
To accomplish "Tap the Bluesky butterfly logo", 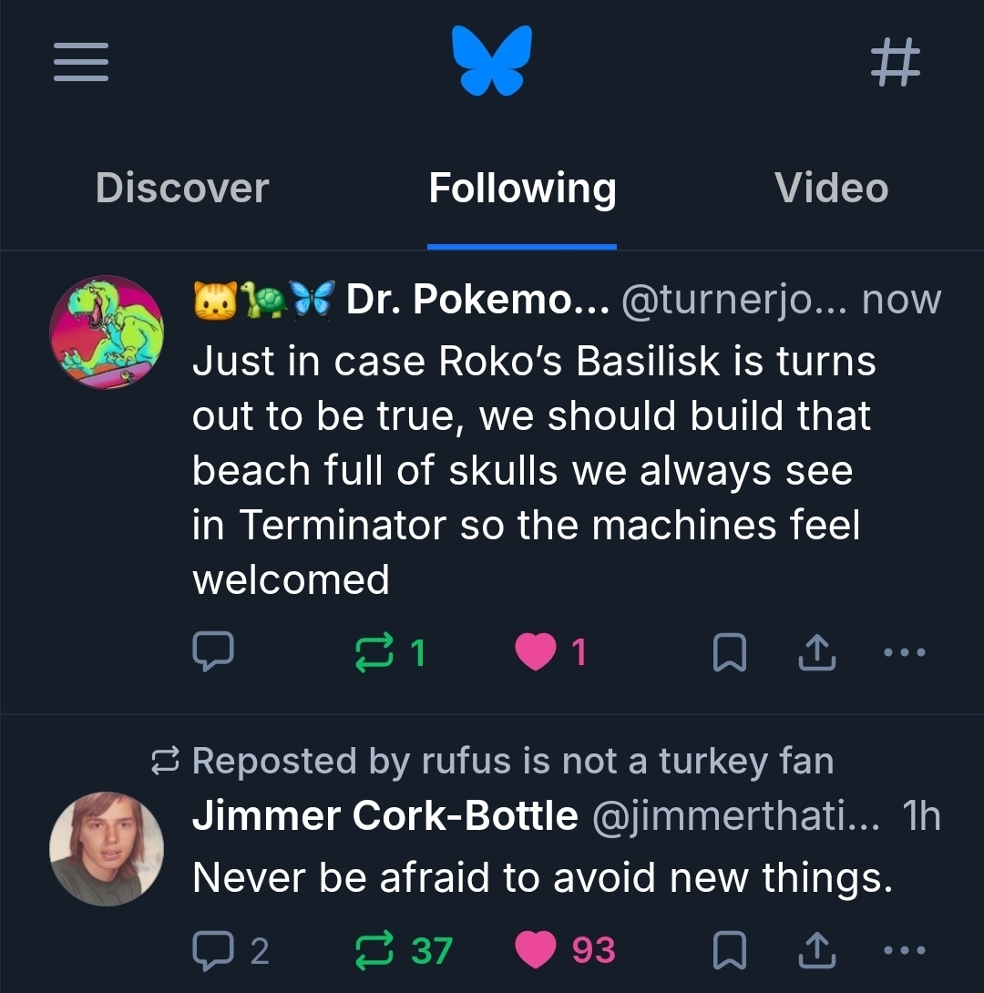I will point(492,60).
